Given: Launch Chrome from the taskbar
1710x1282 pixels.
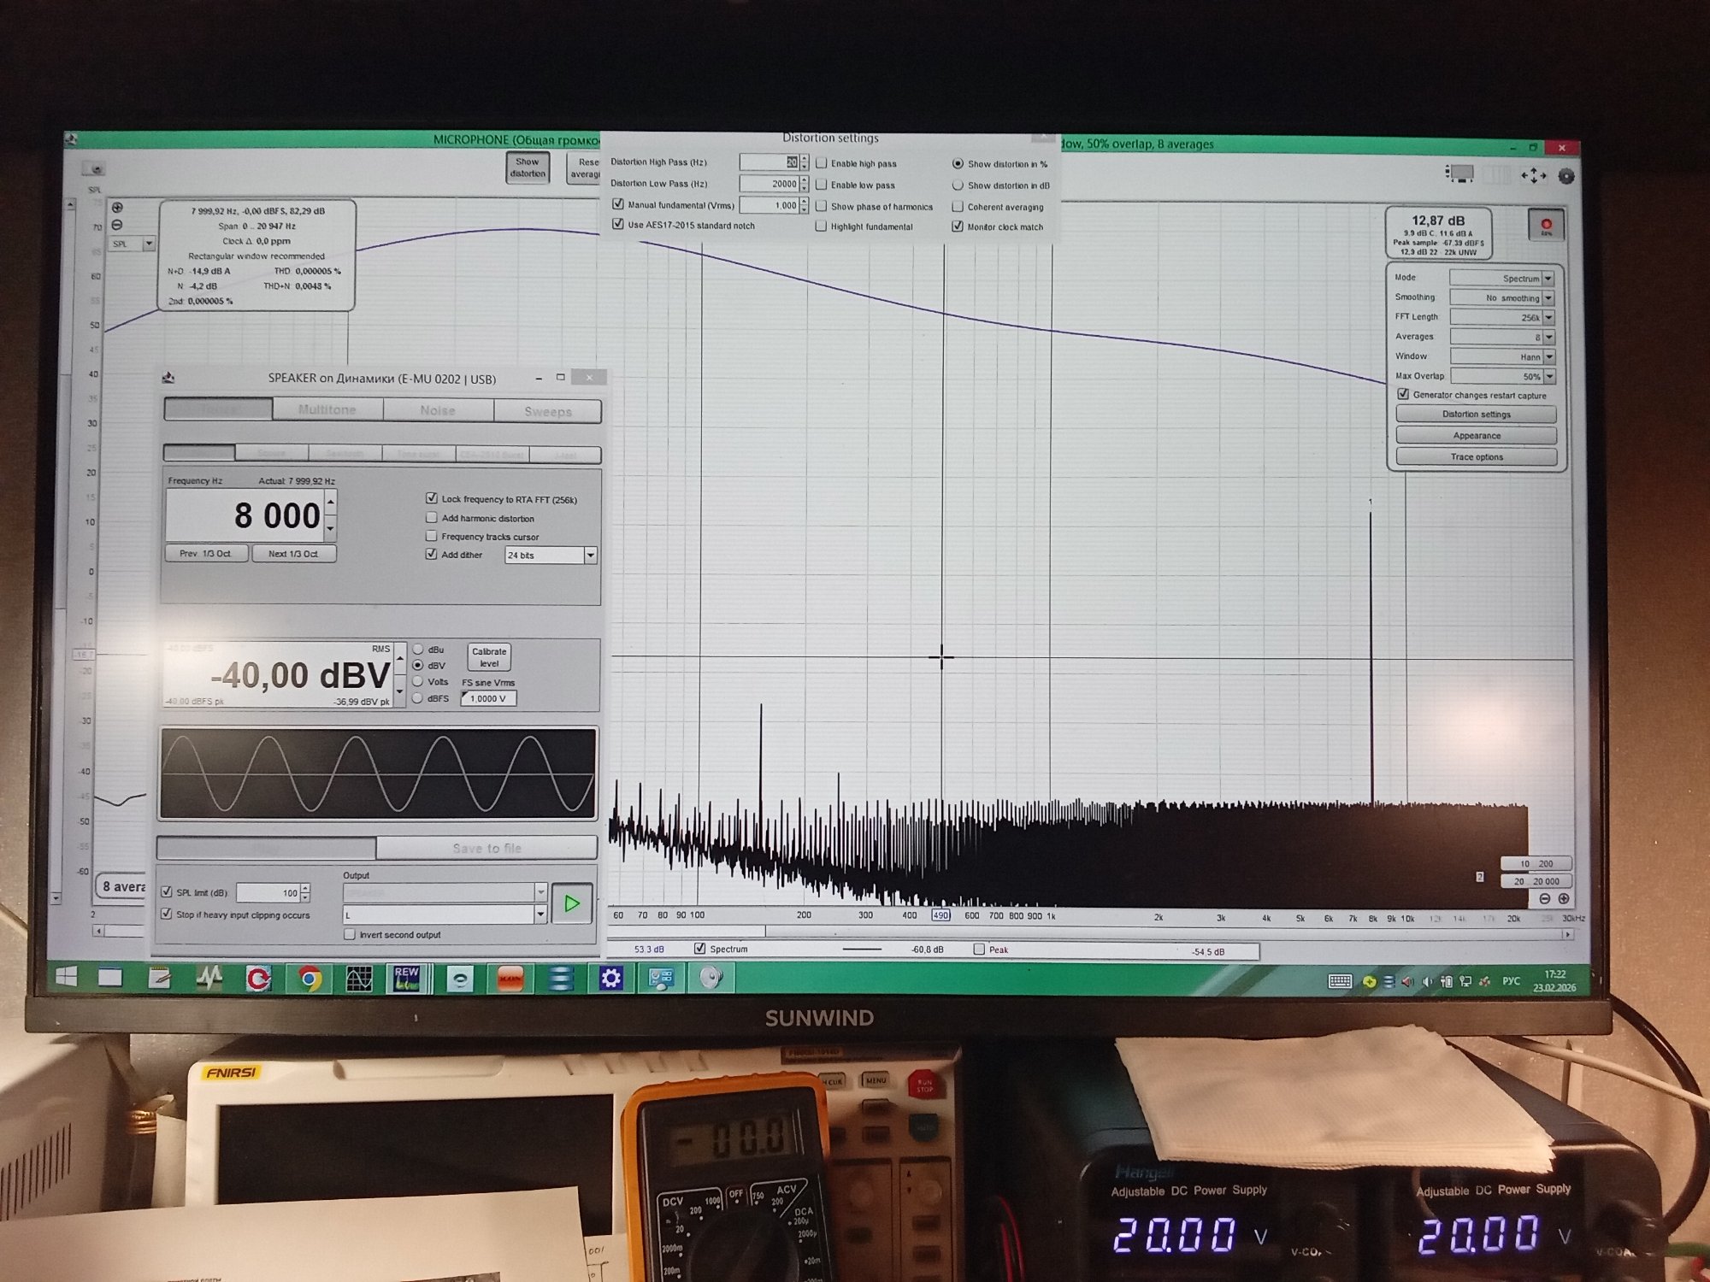Looking at the screenshot, I should click(x=310, y=978).
